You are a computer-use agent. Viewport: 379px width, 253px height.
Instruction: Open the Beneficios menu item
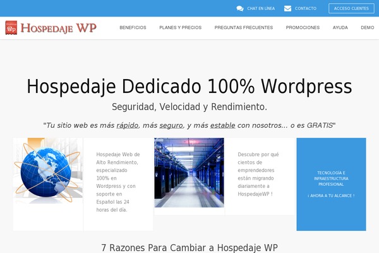coord(133,28)
